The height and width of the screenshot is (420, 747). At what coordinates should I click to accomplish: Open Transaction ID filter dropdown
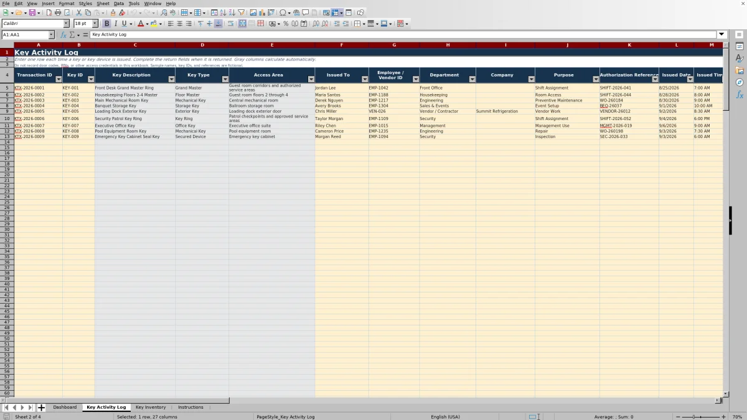pos(59,79)
